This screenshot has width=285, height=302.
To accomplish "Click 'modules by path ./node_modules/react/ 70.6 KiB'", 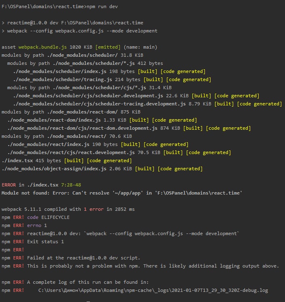I will (67, 136).
